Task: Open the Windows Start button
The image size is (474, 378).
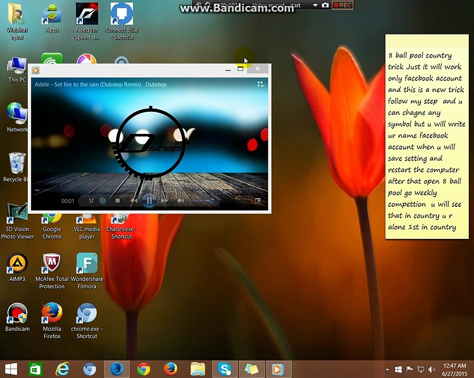Action: (x=11, y=369)
